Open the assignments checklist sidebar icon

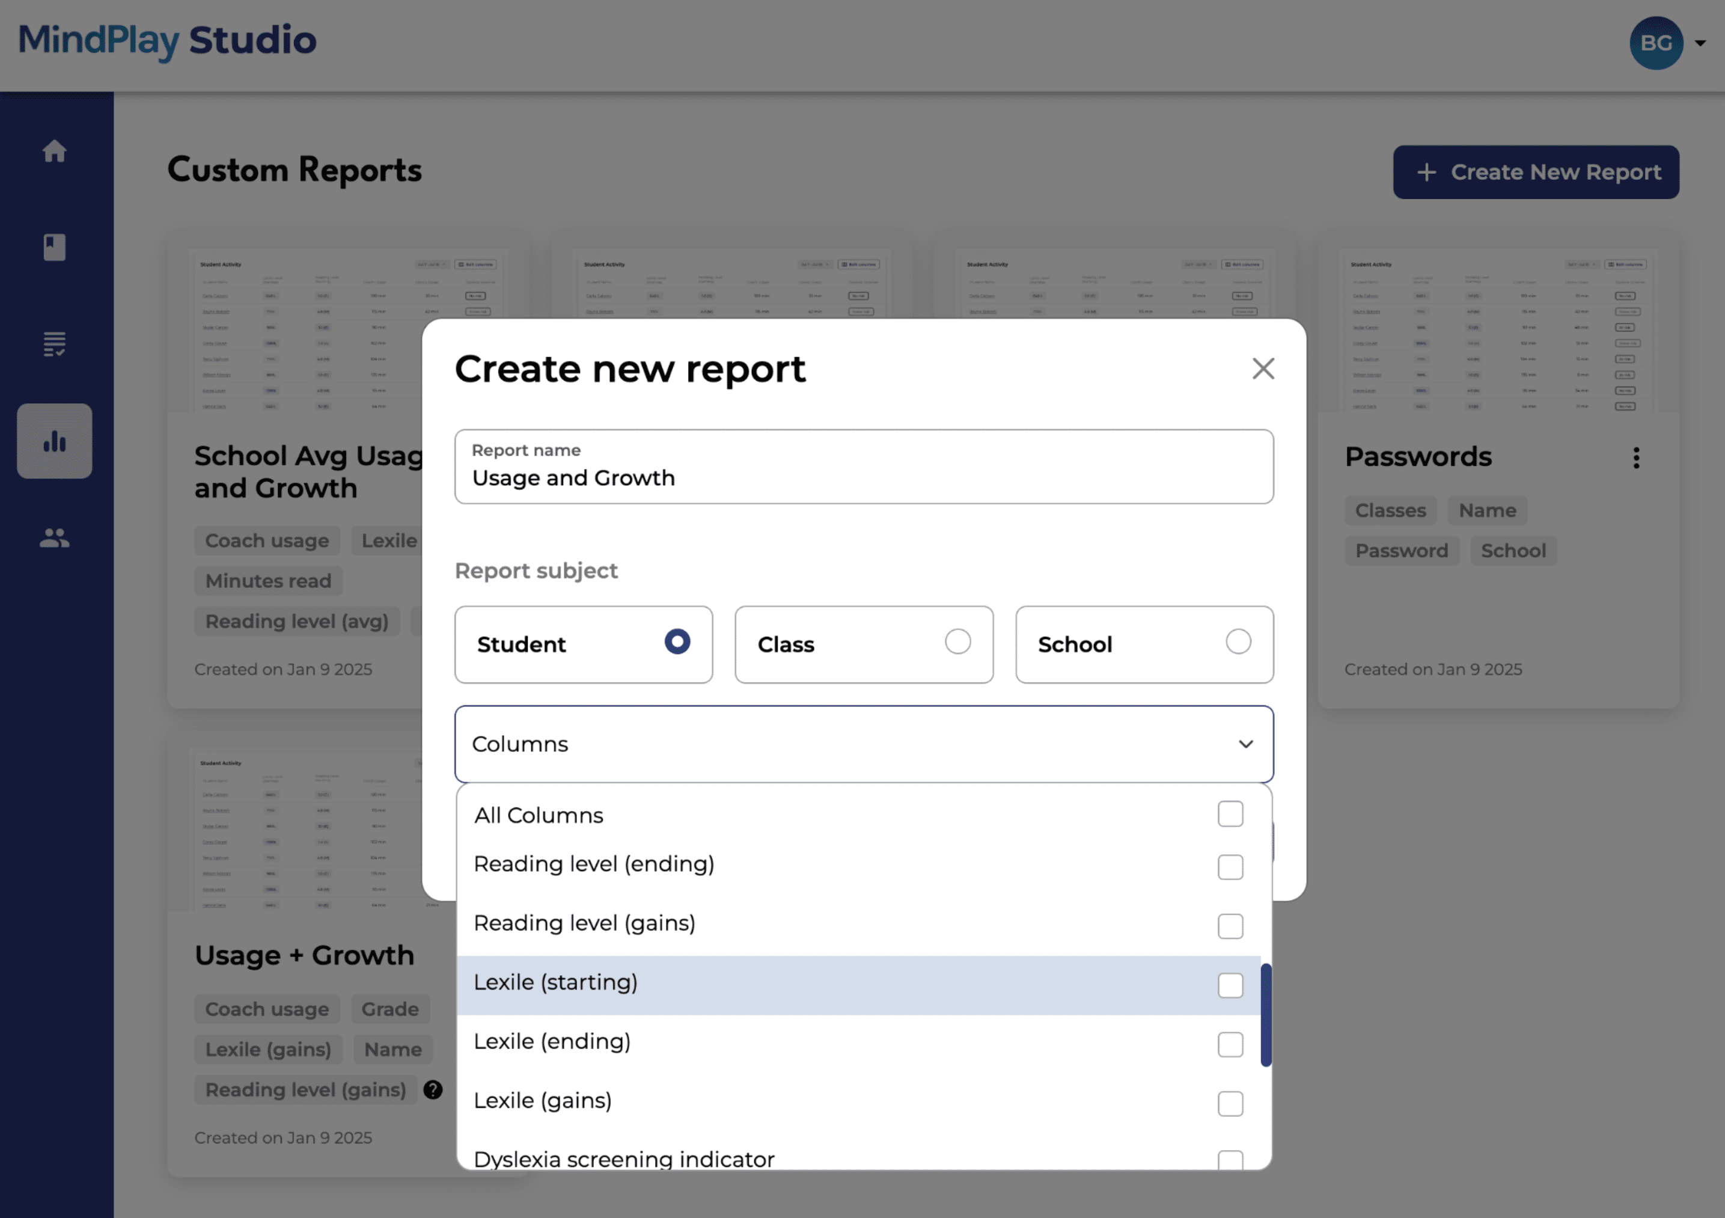54,344
